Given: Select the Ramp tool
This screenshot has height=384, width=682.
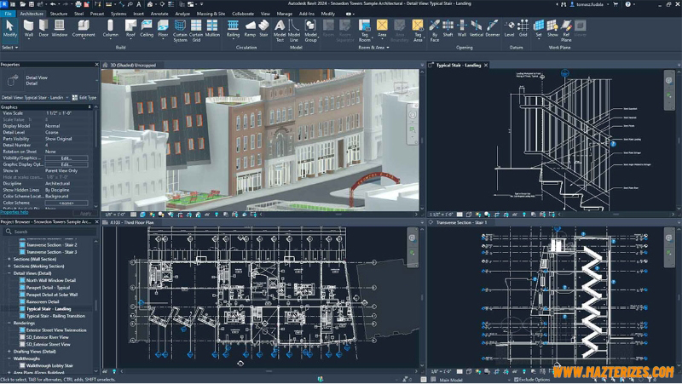Looking at the screenshot, I should [x=250, y=29].
